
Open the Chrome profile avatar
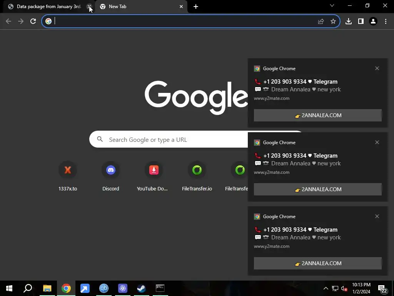pyautogui.click(x=373, y=22)
